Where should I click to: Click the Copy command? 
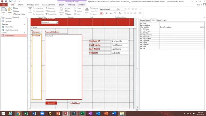click(x=16, y=11)
